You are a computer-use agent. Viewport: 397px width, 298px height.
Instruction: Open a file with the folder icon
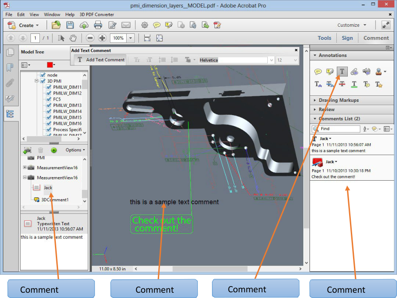56,25
